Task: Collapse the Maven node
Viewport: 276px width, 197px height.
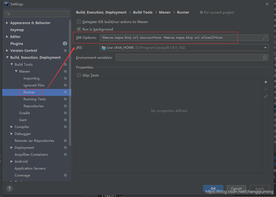Action: click(16, 71)
